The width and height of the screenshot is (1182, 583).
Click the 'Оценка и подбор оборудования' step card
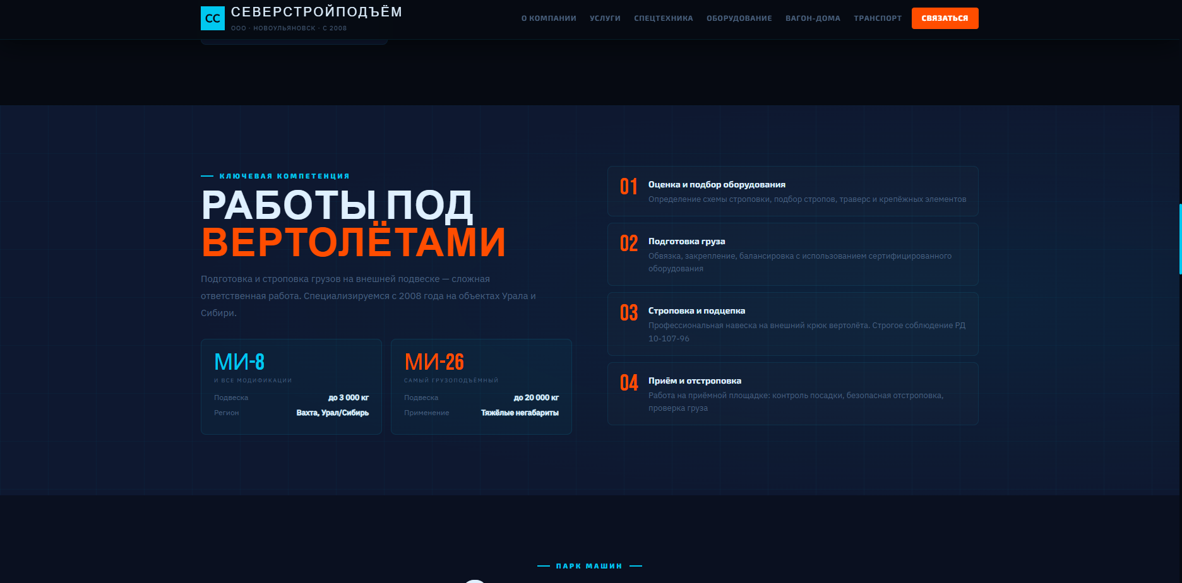[x=793, y=191]
